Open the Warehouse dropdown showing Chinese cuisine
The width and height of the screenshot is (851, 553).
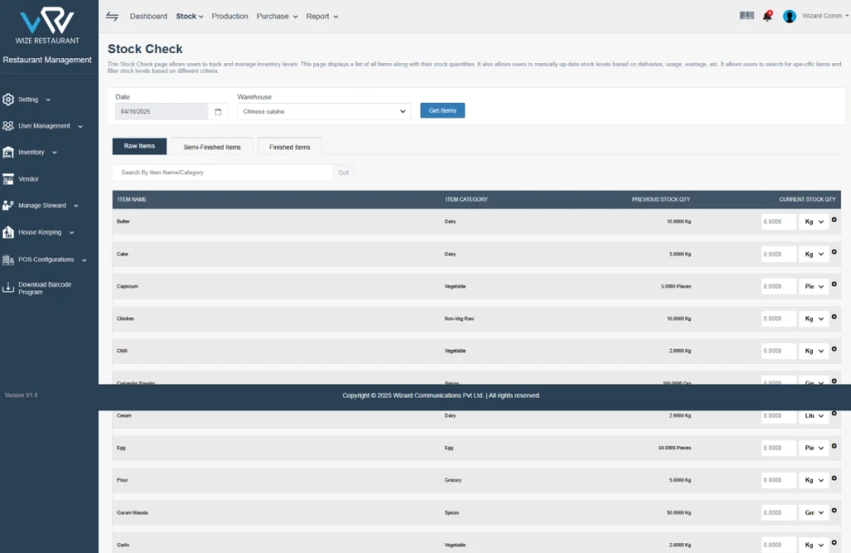pyautogui.click(x=324, y=111)
